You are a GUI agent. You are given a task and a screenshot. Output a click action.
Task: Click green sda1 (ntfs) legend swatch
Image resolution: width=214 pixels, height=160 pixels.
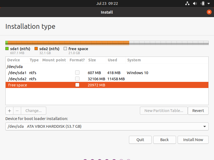[7, 49]
